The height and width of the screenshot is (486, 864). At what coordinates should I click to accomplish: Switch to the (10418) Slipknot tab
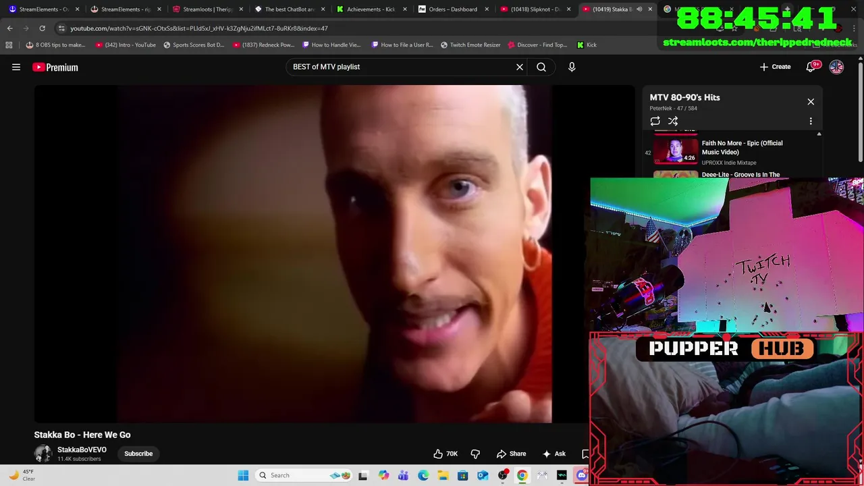point(535,9)
